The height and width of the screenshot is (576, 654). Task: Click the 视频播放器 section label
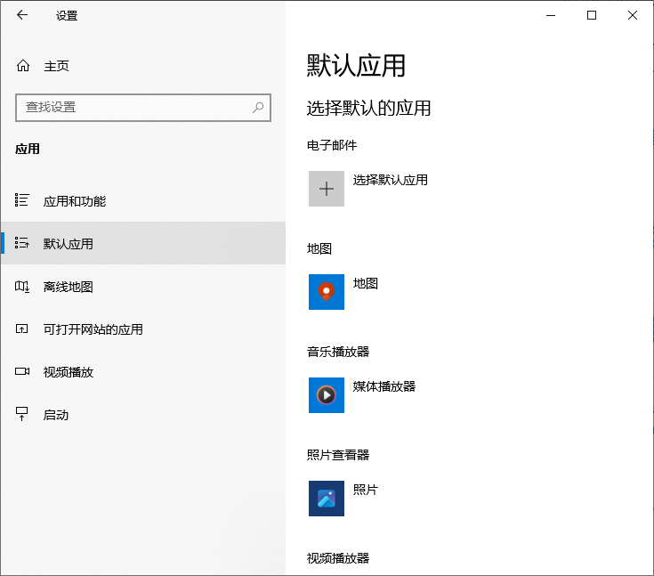click(338, 558)
